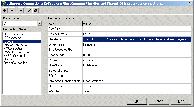Click the Key column header
The image size is (194, 107).
[x=65, y=24]
